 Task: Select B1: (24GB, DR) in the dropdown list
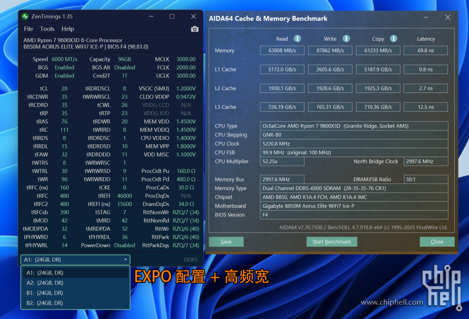coord(76,293)
